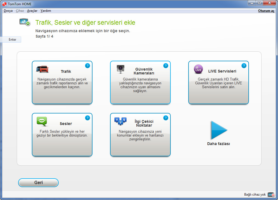The height and width of the screenshot is (200, 278).
Task: Click the purple LIVE badge icon
Action: click(198, 69)
